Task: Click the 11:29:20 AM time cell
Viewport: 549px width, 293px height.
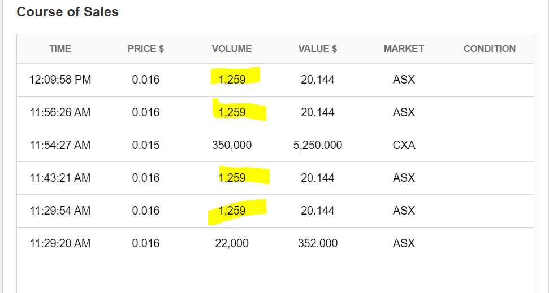Action: [60, 243]
